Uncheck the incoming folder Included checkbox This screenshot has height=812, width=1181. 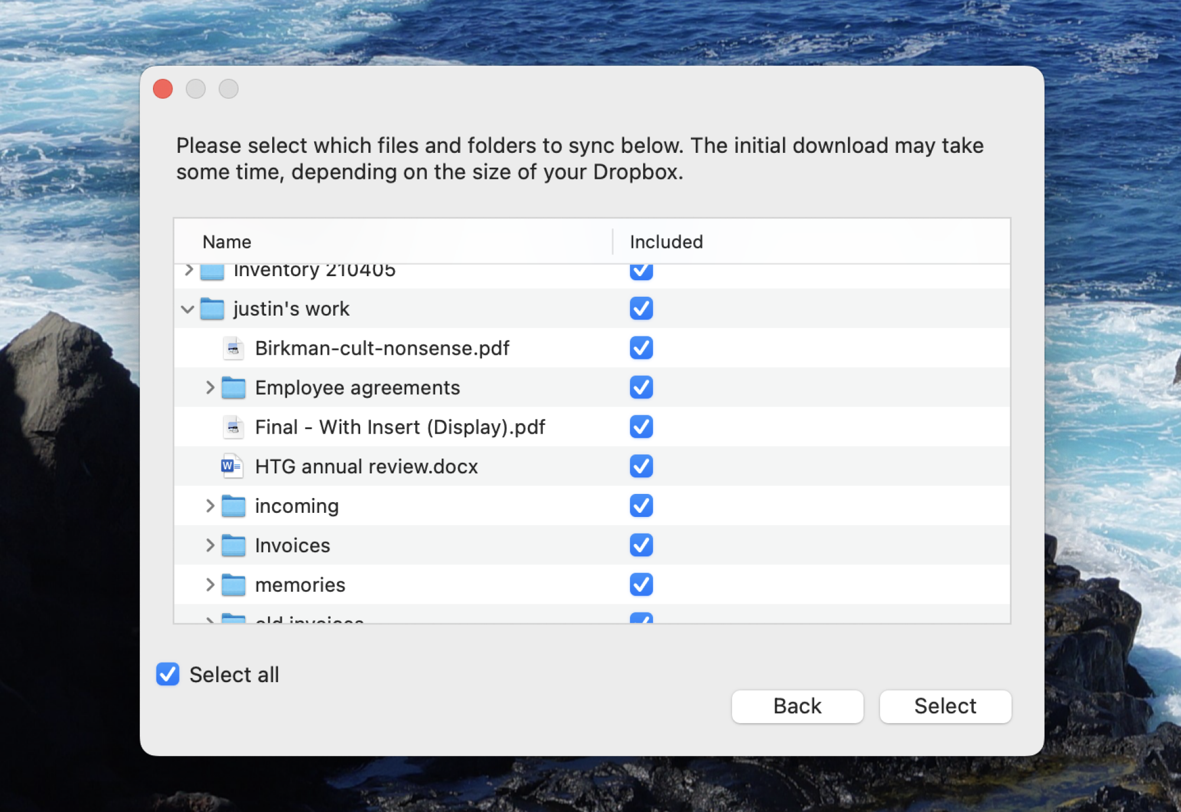(641, 506)
